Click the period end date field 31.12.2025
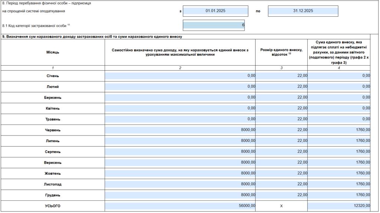Screen dimensions: 380x213 coord(303,11)
